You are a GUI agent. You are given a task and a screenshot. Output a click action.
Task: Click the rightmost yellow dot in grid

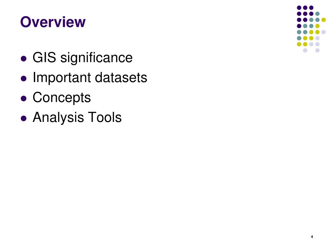pyautogui.click(x=324, y=20)
